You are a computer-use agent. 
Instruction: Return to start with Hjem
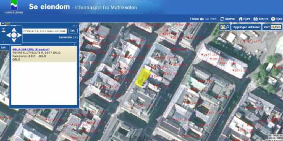tap(244, 19)
